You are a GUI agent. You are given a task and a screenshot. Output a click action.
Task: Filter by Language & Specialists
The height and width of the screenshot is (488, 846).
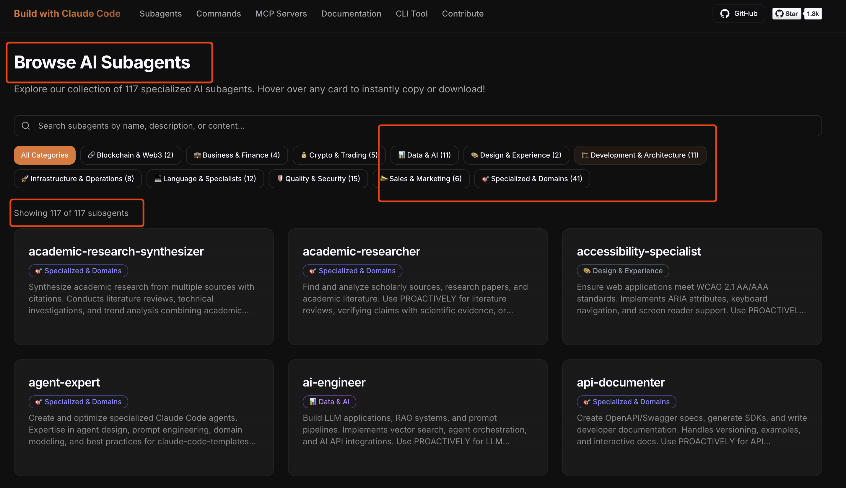(205, 179)
